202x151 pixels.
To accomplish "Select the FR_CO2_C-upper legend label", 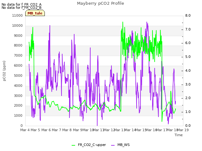I will click(x=92, y=145).
